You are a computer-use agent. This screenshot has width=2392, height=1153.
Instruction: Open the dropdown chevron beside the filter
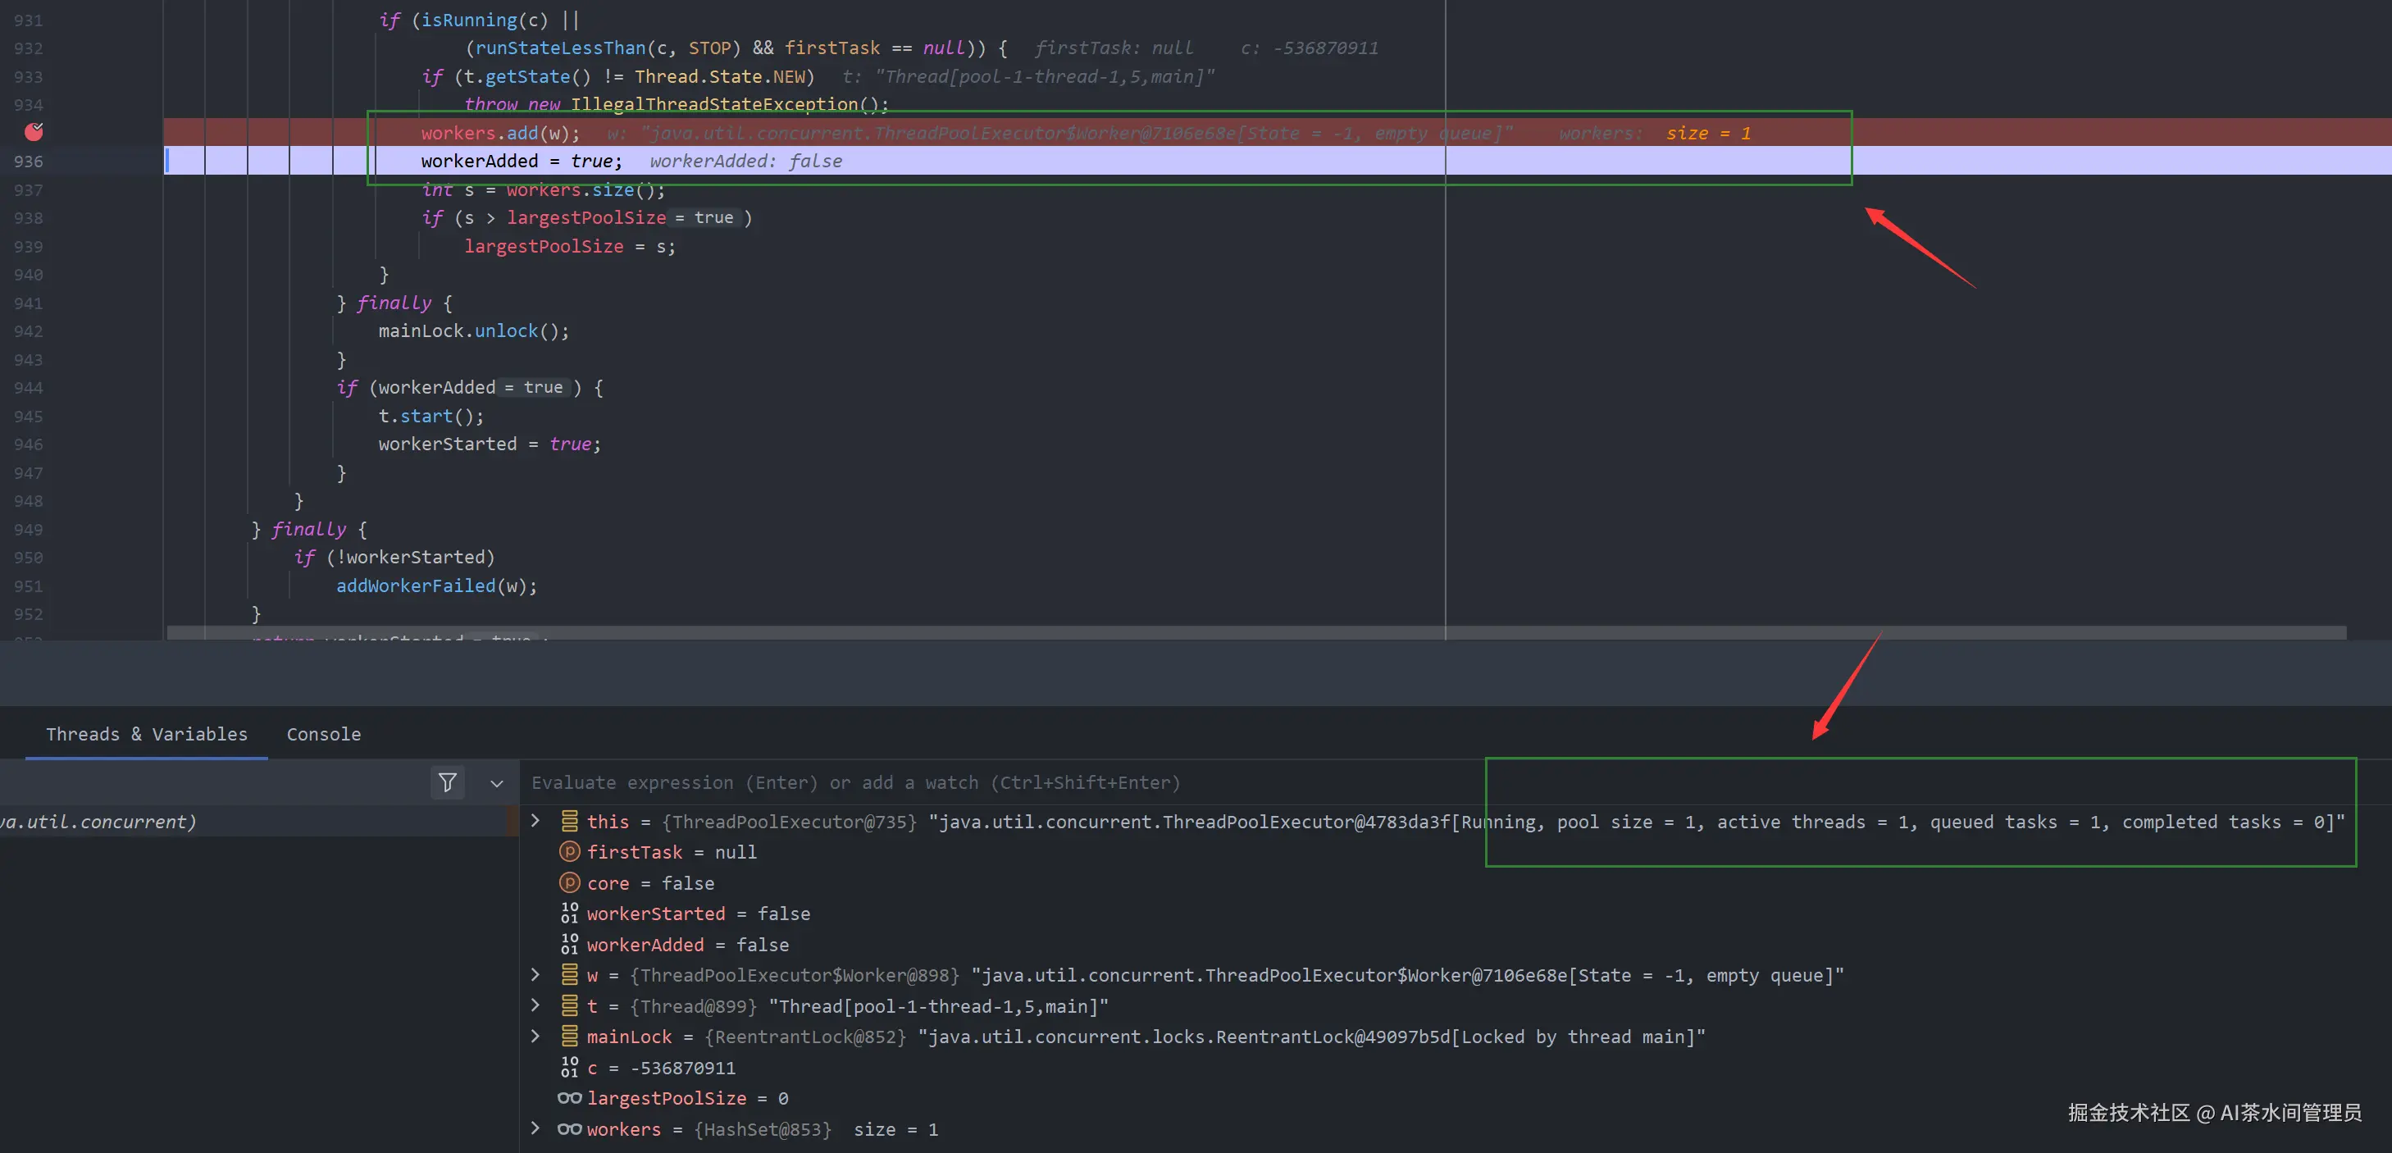(x=497, y=783)
